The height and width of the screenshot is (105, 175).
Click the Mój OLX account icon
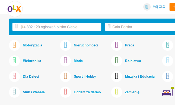pyautogui.click(x=147, y=7)
